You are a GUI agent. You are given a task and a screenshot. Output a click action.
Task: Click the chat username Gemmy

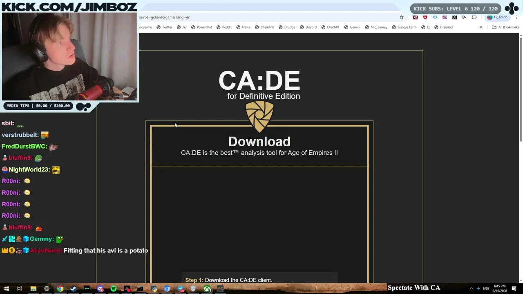(x=42, y=239)
